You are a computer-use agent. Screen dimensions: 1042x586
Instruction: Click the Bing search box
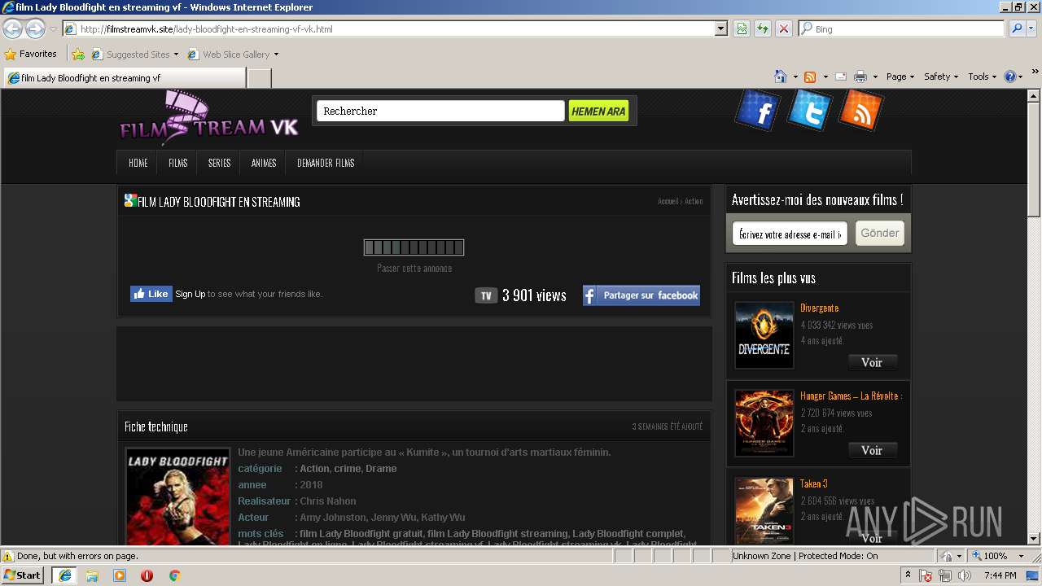(901, 29)
